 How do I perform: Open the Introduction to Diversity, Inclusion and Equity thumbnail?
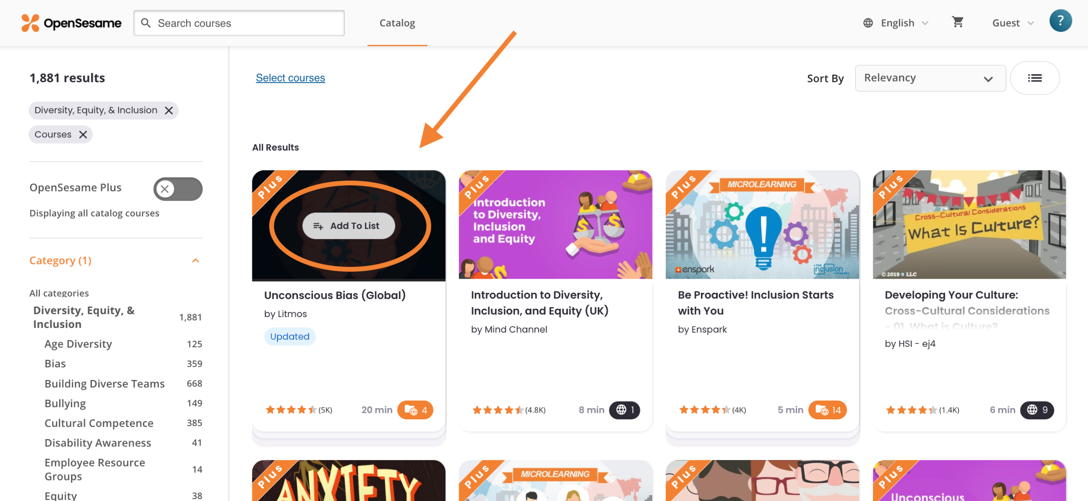click(555, 225)
